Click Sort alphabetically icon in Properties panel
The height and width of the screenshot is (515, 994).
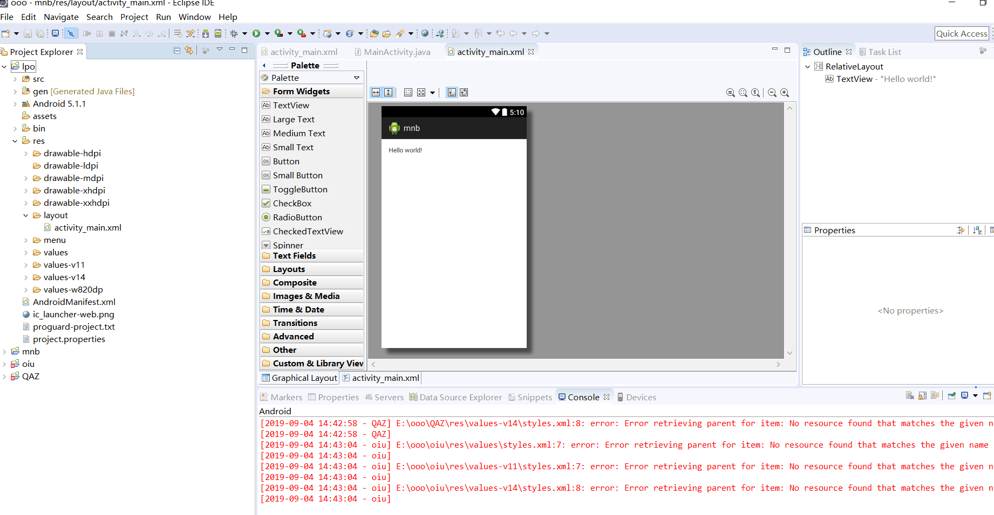(977, 231)
